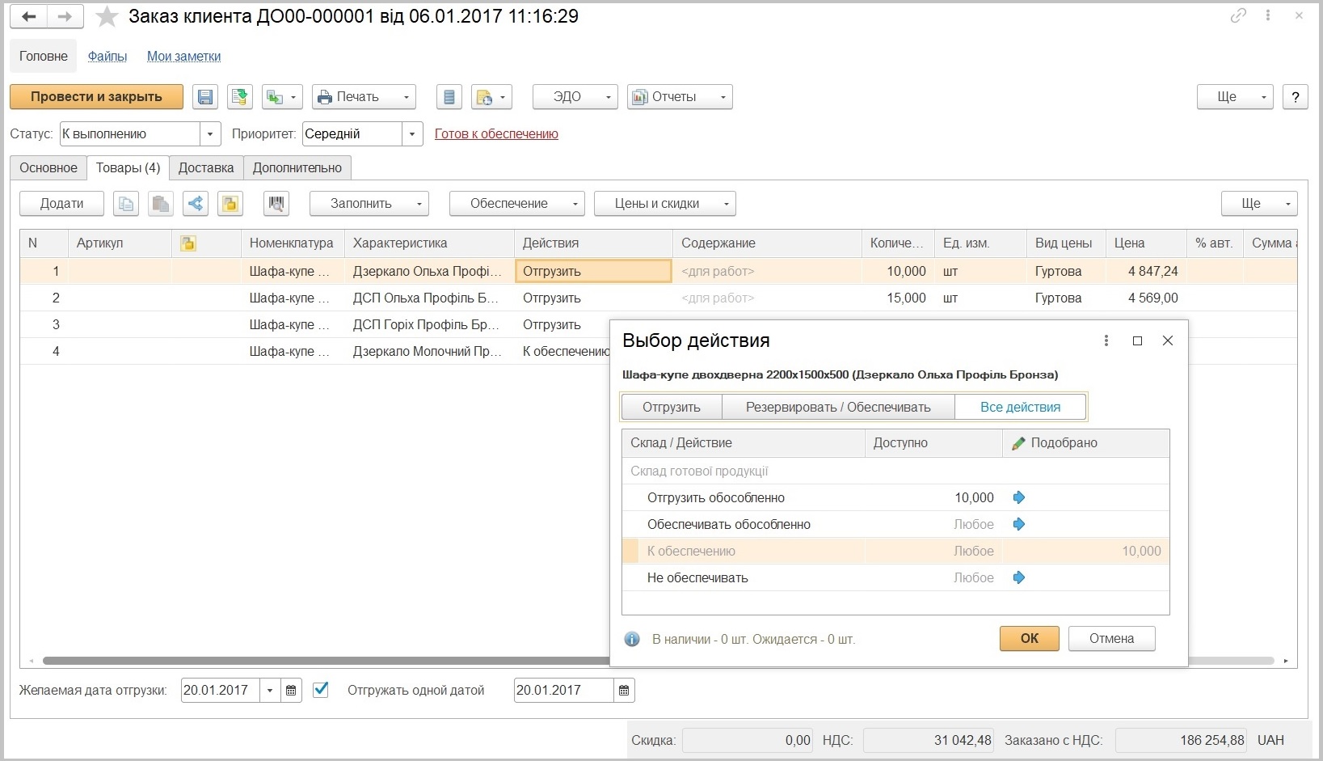Screen dimensions: 1323x761
Task: Click the Желаемая дата отгрузки date field
Action: (x=220, y=691)
